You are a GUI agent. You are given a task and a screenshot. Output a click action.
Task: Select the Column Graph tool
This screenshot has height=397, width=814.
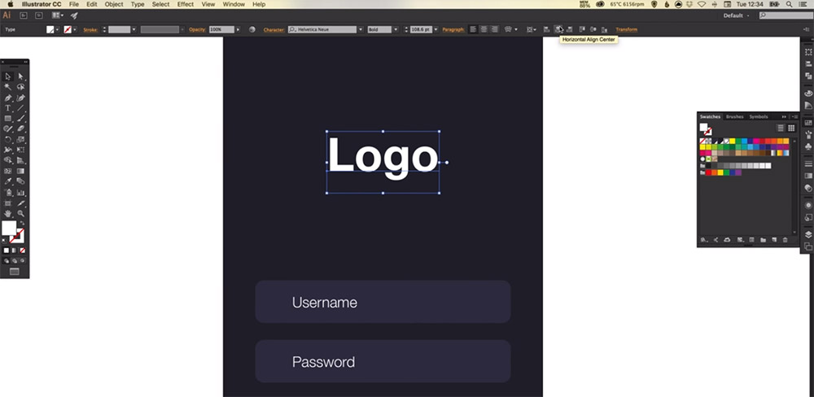21,192
